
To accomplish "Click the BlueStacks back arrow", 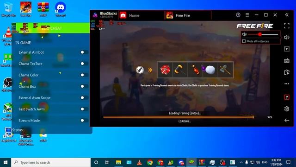I will coord(287,121).
